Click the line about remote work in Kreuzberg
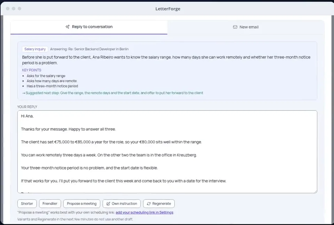This screenshot has width=334, height=225. (x=109, y=155)
